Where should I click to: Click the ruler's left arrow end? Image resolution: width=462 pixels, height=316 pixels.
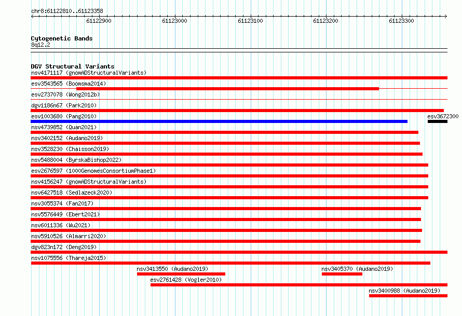coord(32,16)
